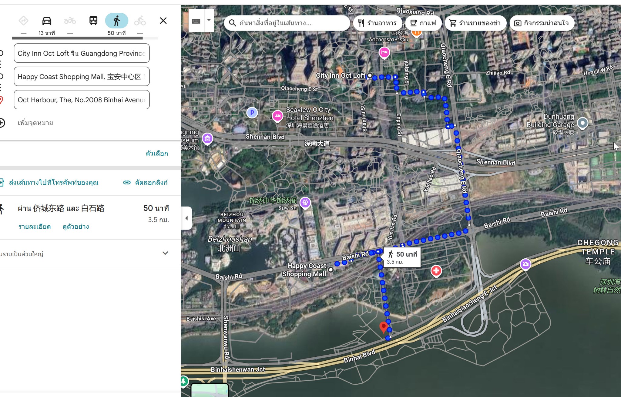This screenshot has height=397, width=621.
Task: Open input tools keyboard dropdown arrow
Action: pyautogui.click(x=209, y=20)
